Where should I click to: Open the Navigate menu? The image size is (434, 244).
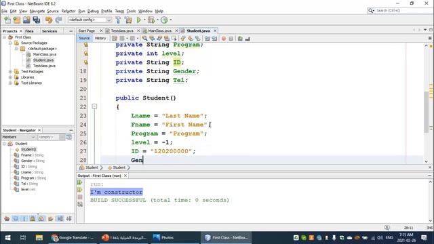coord(37,11)
